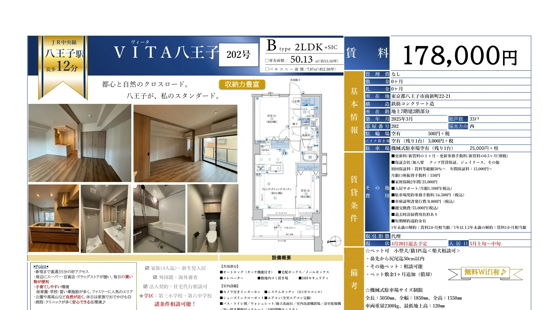Click the カメラ付きインターホン item
Viewport: 559px width, 310px height.
coord(240,292)
